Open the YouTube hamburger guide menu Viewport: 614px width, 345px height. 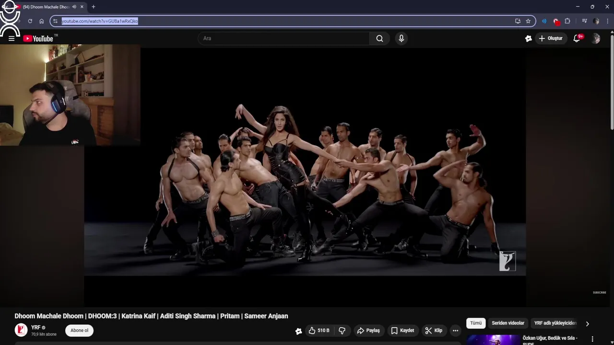coord(12,38)
